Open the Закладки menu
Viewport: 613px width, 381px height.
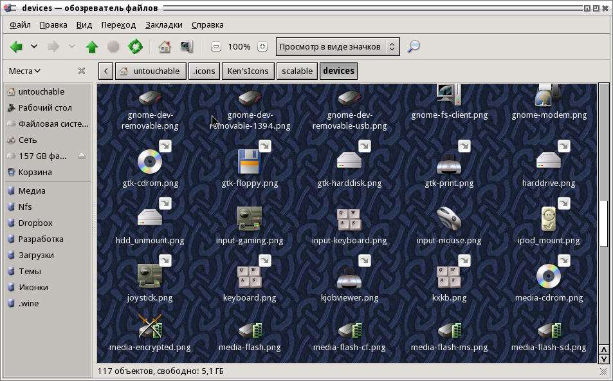(164, 25)
